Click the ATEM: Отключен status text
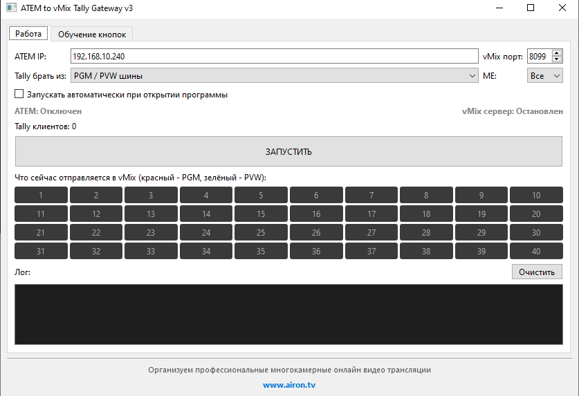579x396 pixels. pos(48,111)
